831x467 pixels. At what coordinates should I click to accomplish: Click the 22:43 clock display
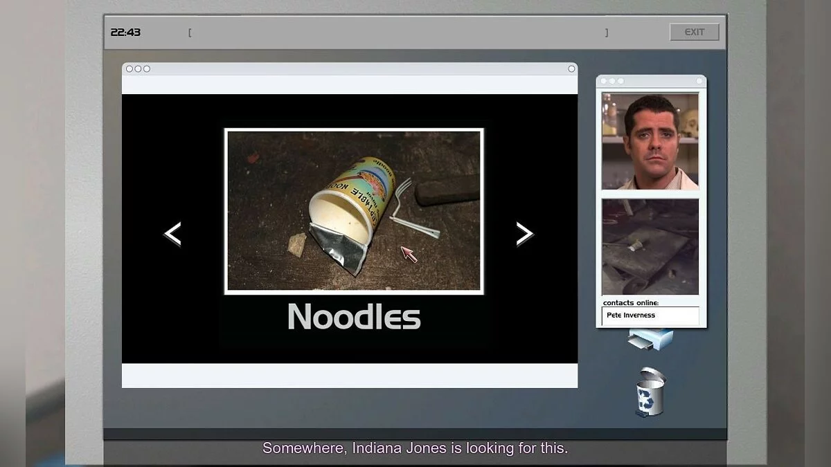click(125, 32)
